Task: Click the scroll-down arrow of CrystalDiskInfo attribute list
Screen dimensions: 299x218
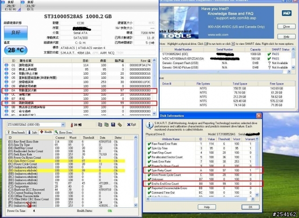Action: coord(154,113)
